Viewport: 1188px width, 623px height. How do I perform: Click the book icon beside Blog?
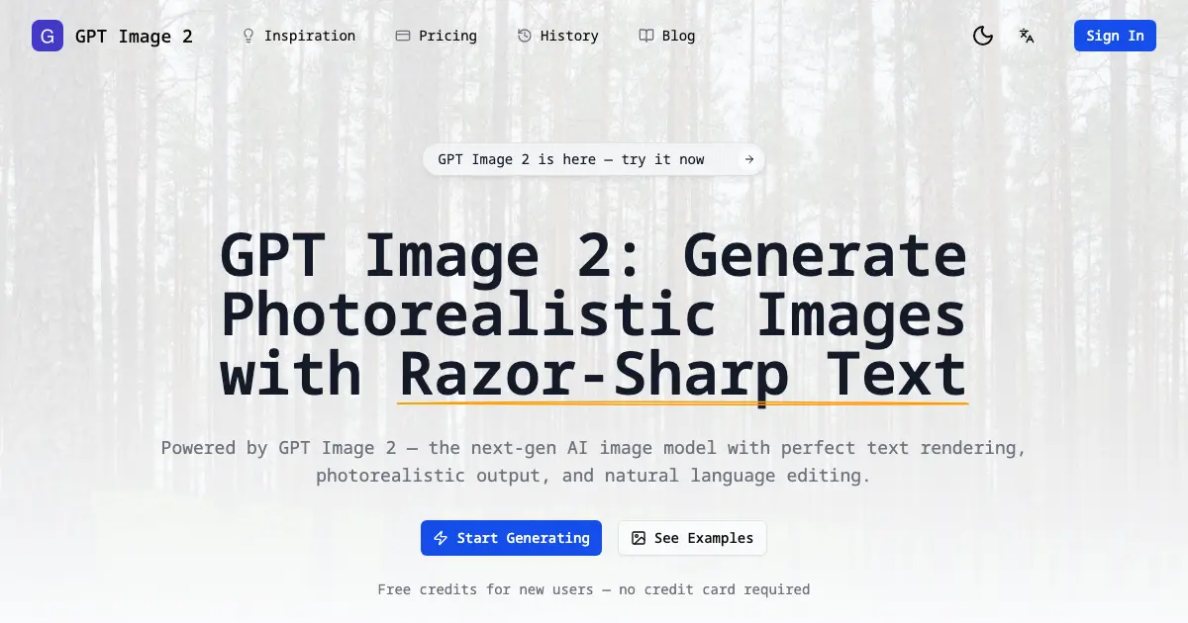(x=645, y=36)
